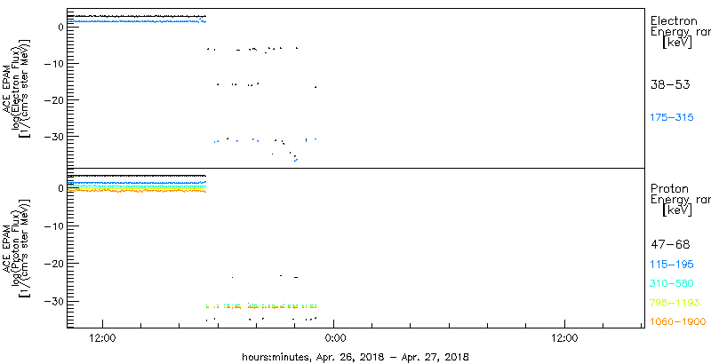Click the 0:00 time axis label
This screenshot has height=364, width=711.
(336, 337)
